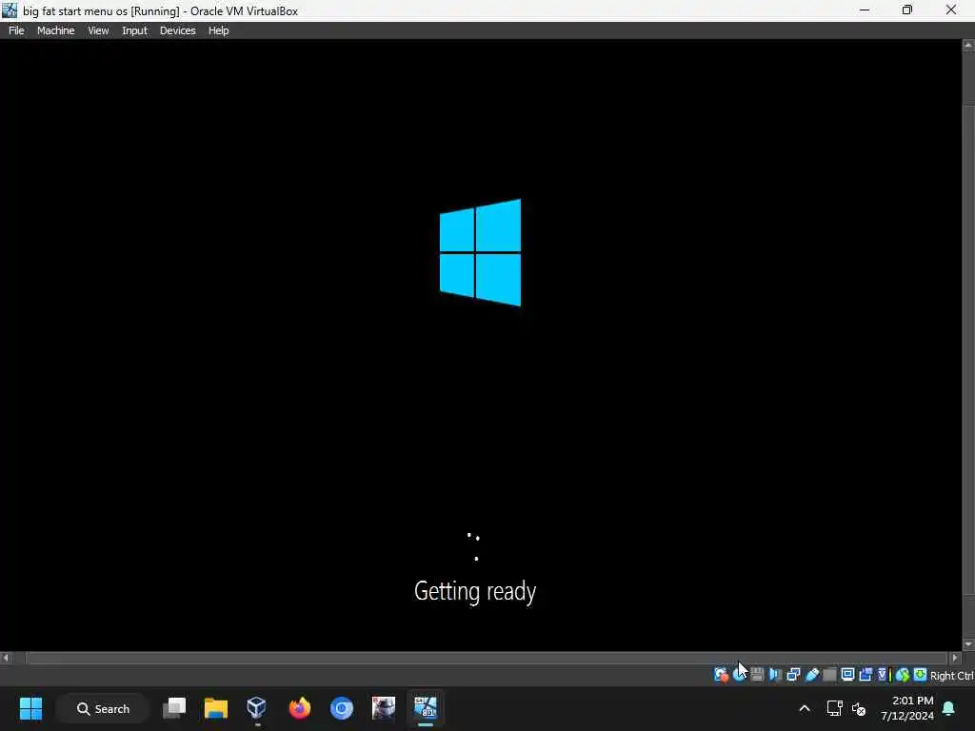Click the optical drive status icon
The width and height of the screenshot is (975, 731).
[739, 675]
